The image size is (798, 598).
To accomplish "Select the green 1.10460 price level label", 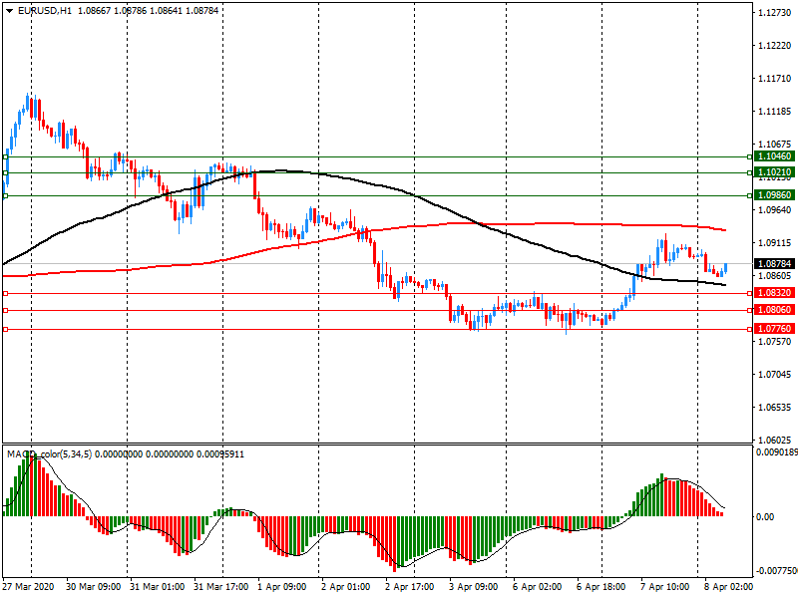I will pos(774,156).
